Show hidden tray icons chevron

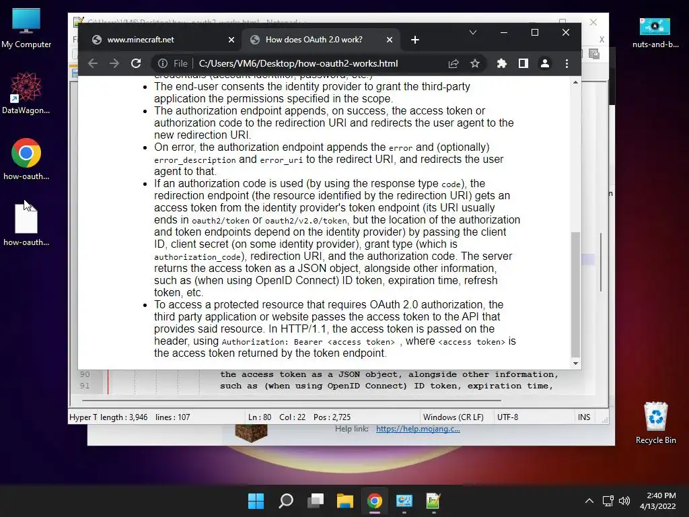click(589, 501)
